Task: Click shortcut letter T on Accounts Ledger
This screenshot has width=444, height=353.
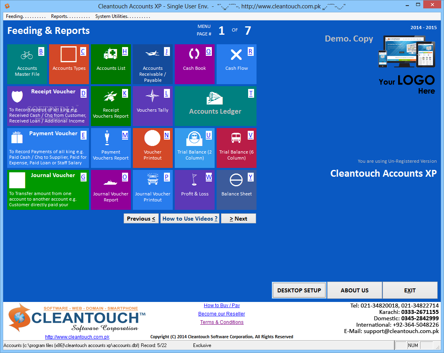Action: tap(251, 93)
